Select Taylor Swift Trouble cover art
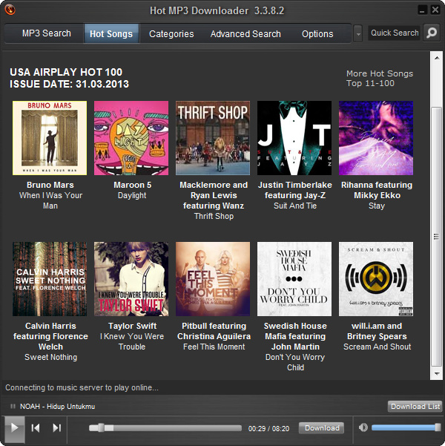Screen dimensions: 445x446 pyautogui.click(x=131, y=279)
